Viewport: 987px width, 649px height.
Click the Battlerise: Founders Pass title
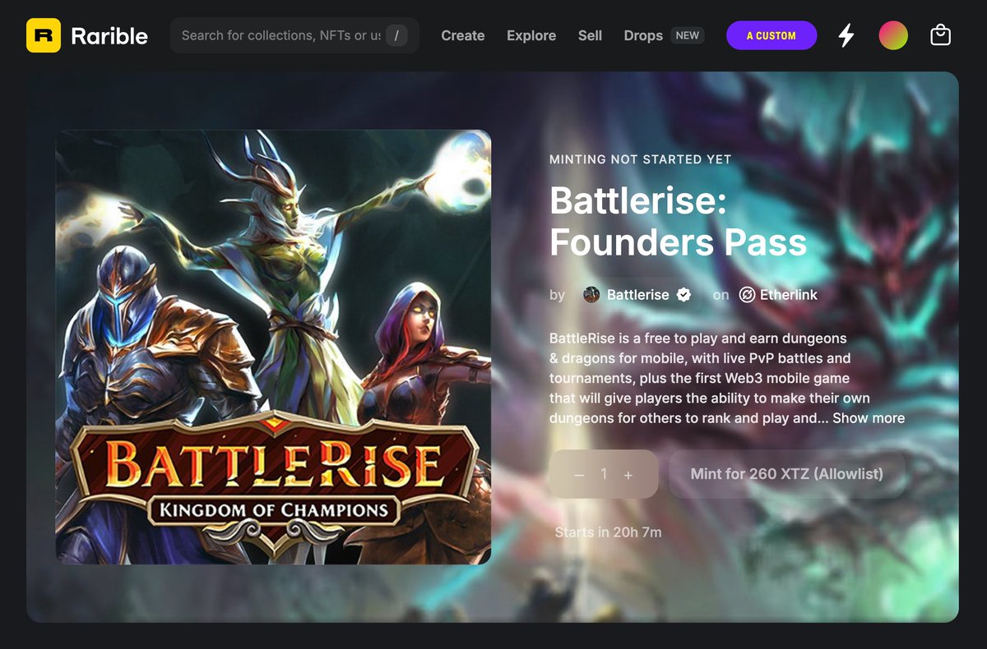tap(679, 220)
